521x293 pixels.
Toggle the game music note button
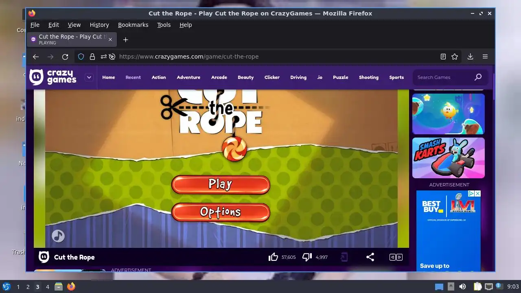click(58, 236)
